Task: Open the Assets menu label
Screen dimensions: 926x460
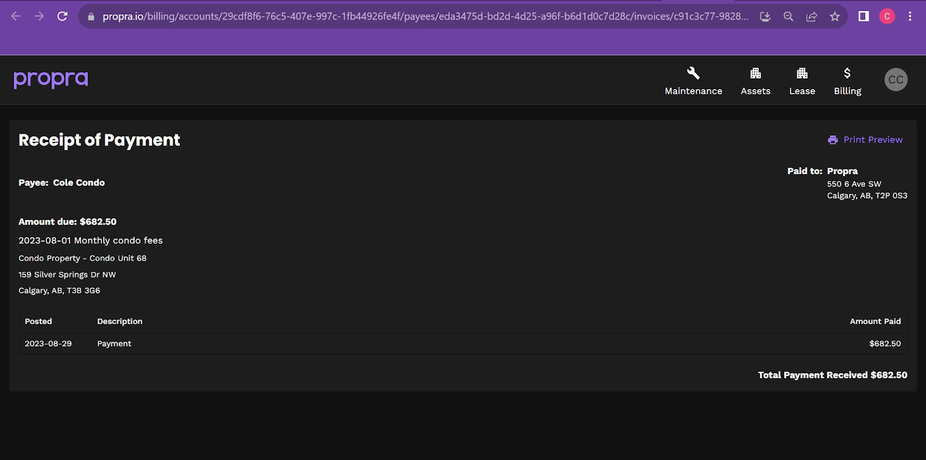Action: pyautogui.click(x=755, y=91)
